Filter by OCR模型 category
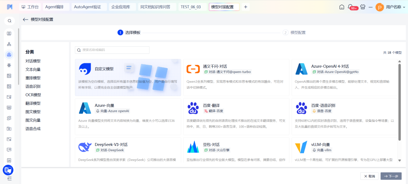The width and height of the screenshot is (408, 184). pyautogui.click(x=33, y=95)
